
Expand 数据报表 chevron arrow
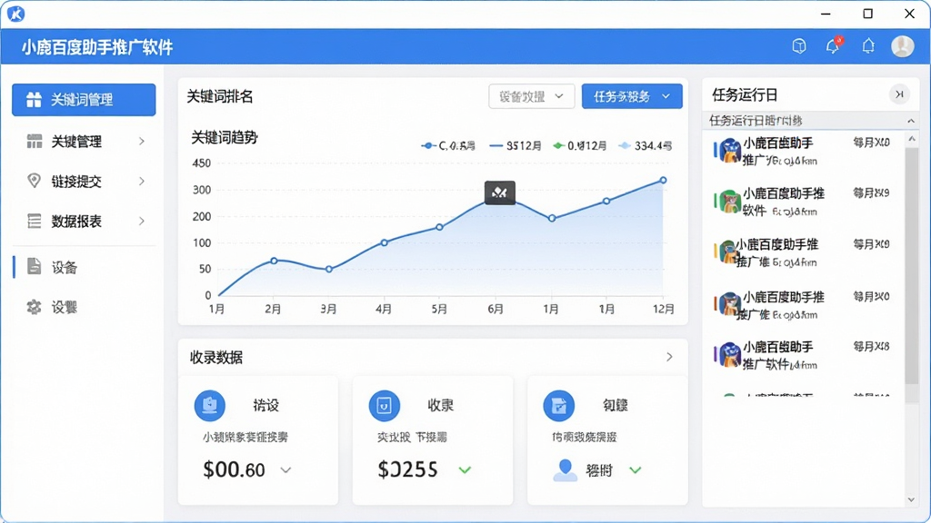click(x=141, y=222)
